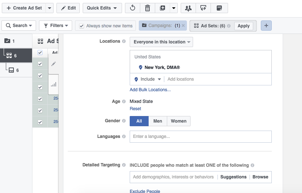302x193 pixels.
Task: Click the 'Add Bulk Locations...' link
Action: coord(150,90)
